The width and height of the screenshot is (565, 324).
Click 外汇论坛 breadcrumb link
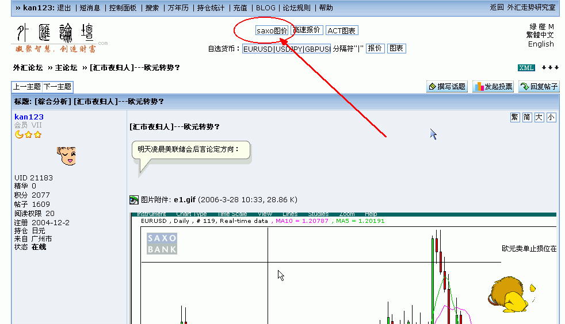(28, 68)
